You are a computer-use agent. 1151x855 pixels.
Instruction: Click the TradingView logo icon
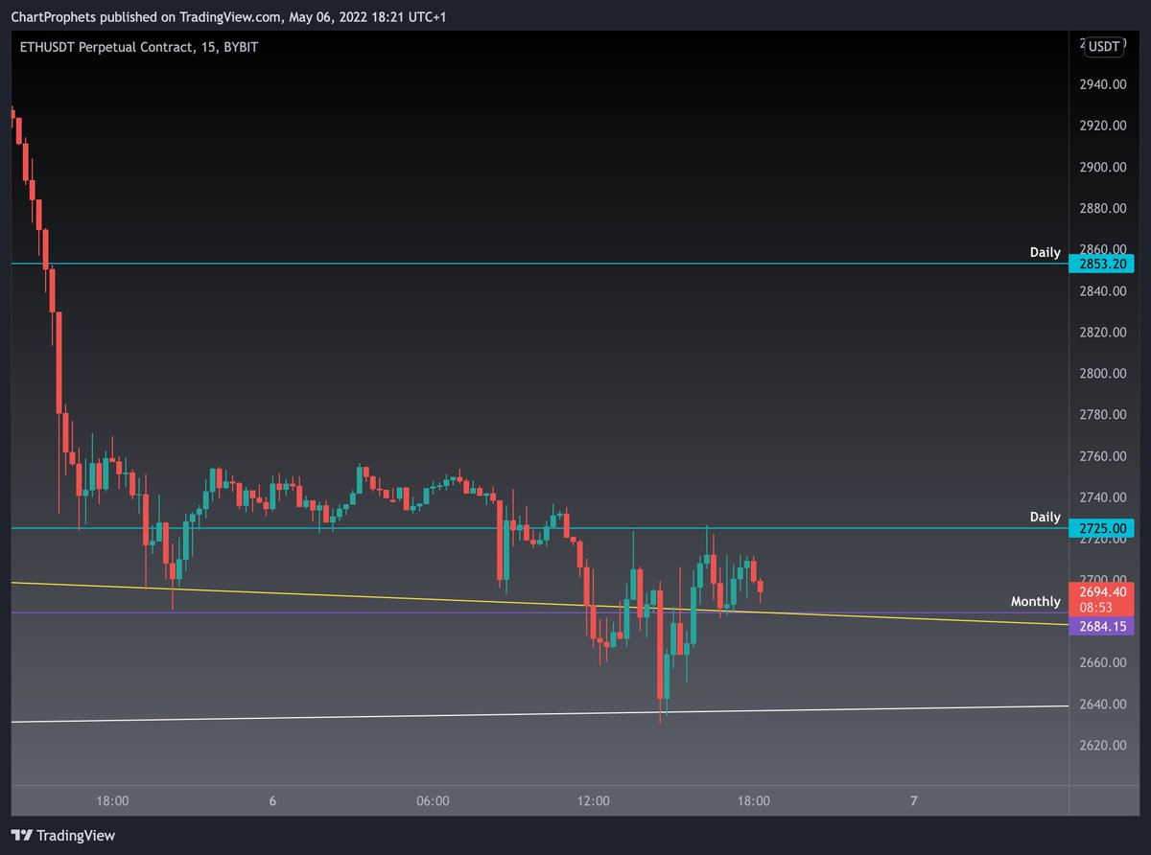pos(22,836)
